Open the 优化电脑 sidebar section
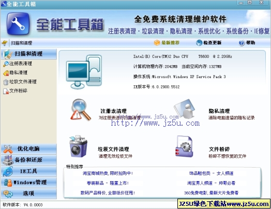The height and width of the screenshot is (209, 271). pyautogui.click(x=29, y=149)
